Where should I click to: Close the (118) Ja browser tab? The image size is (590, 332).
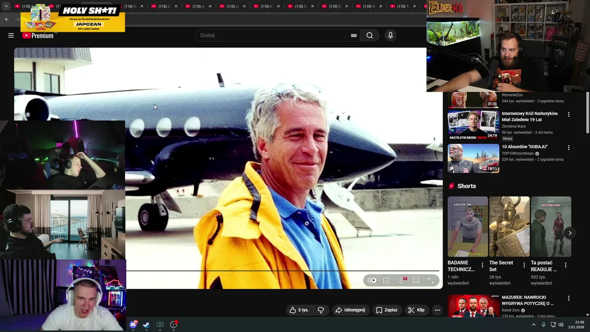tap(244, 6)
